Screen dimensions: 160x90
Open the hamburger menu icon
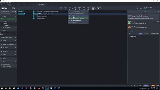pyautogui.click(x=141, y=8)
